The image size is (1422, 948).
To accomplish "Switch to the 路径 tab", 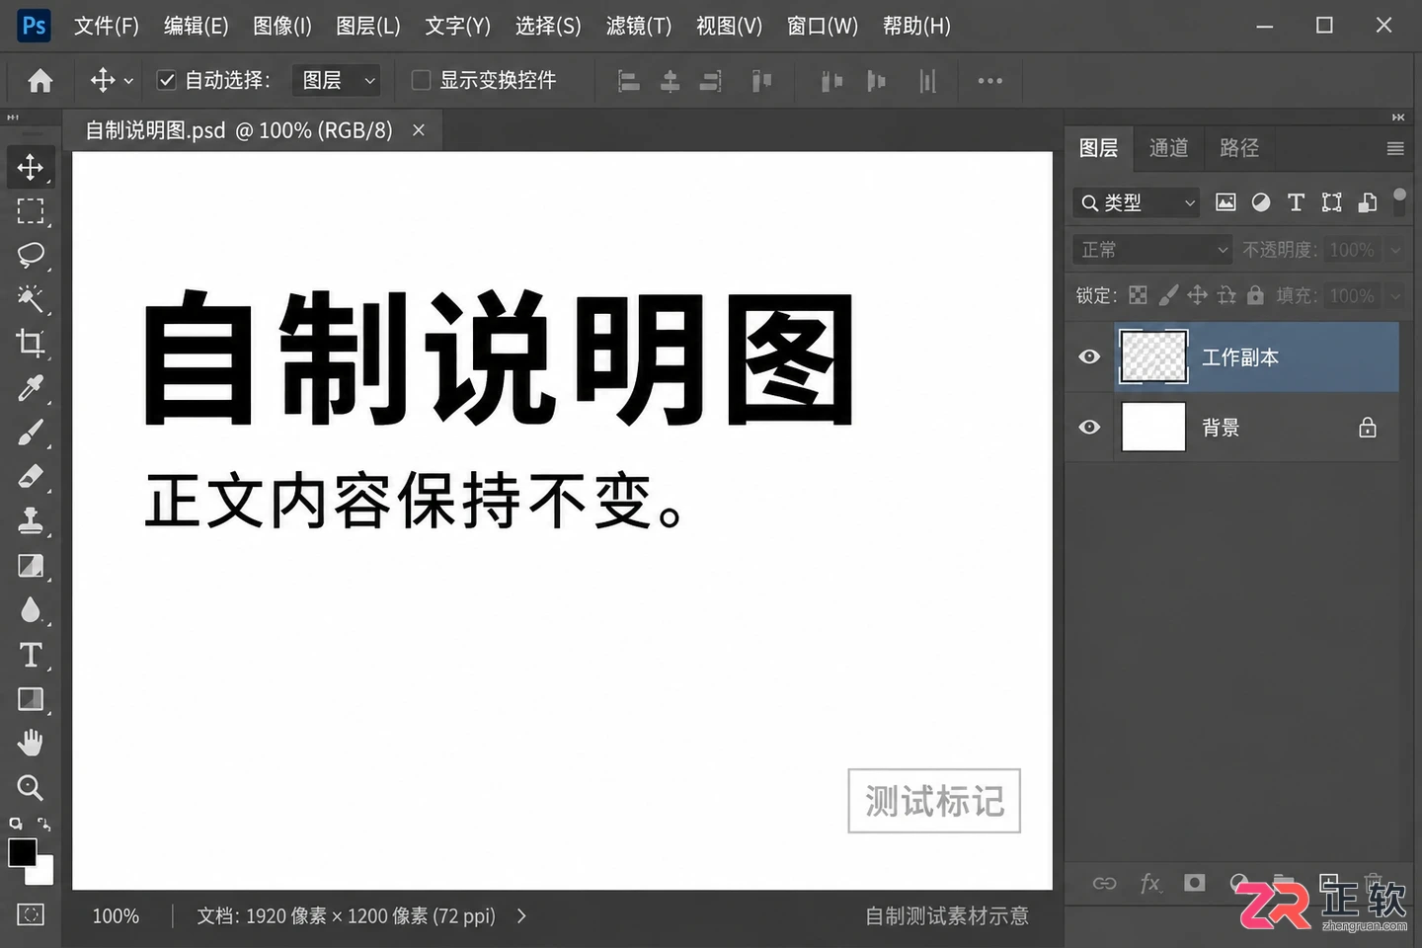I will click(1239, 148).
